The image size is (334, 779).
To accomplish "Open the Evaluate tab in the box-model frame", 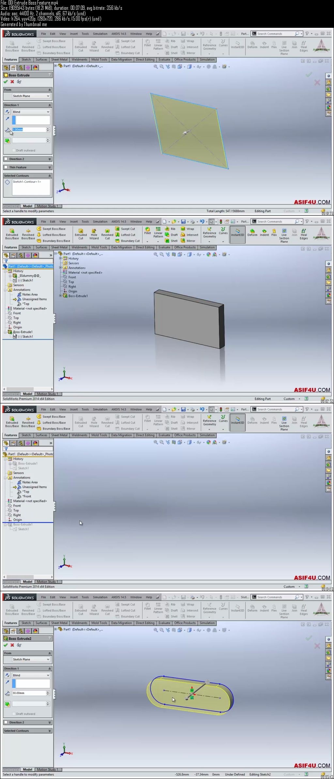I will [164, 247].
